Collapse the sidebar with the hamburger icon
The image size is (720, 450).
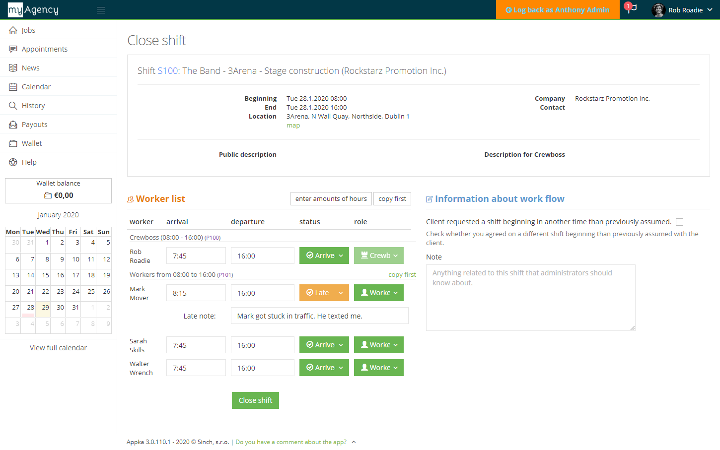101,9
